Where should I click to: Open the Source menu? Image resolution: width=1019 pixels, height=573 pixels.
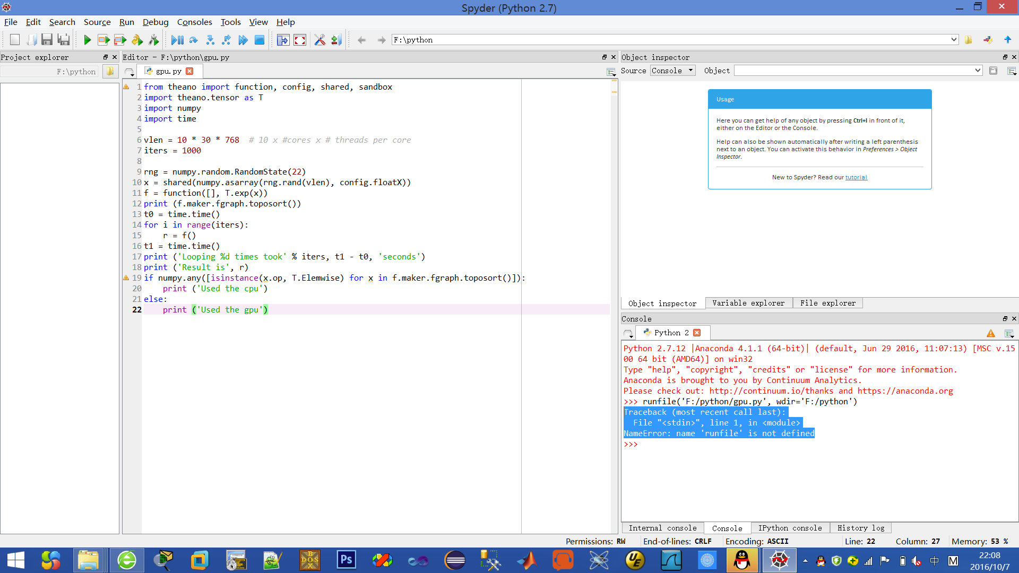click(x=97, y=22)
